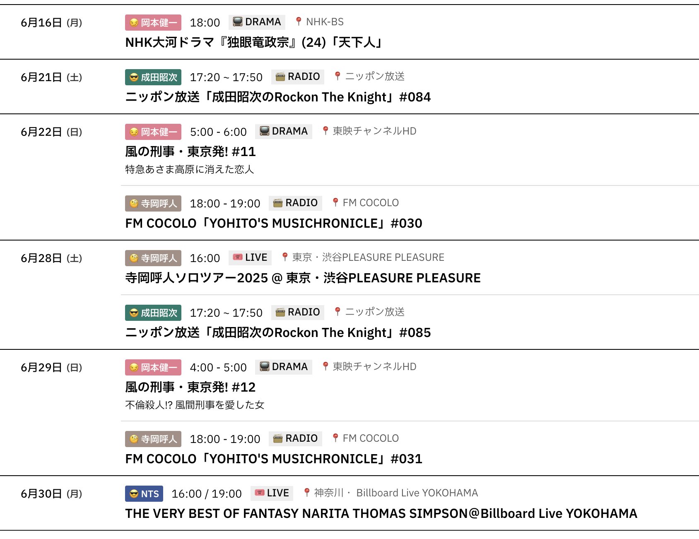
Task: Click the pin icon beside Billboard Live YOKOHAMA
Action: click(x=306, y=493)
